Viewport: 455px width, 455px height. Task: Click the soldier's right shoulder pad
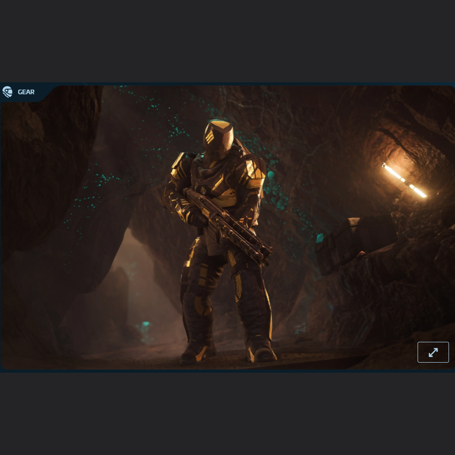coord(179,165)
